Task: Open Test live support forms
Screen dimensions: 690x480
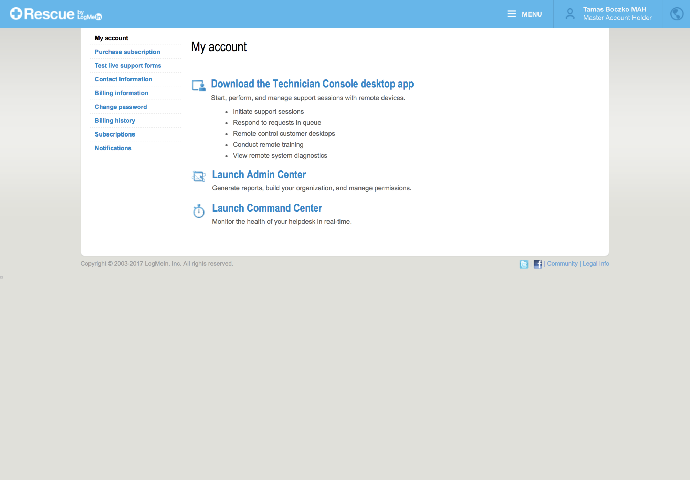Action: coord(128,65)
